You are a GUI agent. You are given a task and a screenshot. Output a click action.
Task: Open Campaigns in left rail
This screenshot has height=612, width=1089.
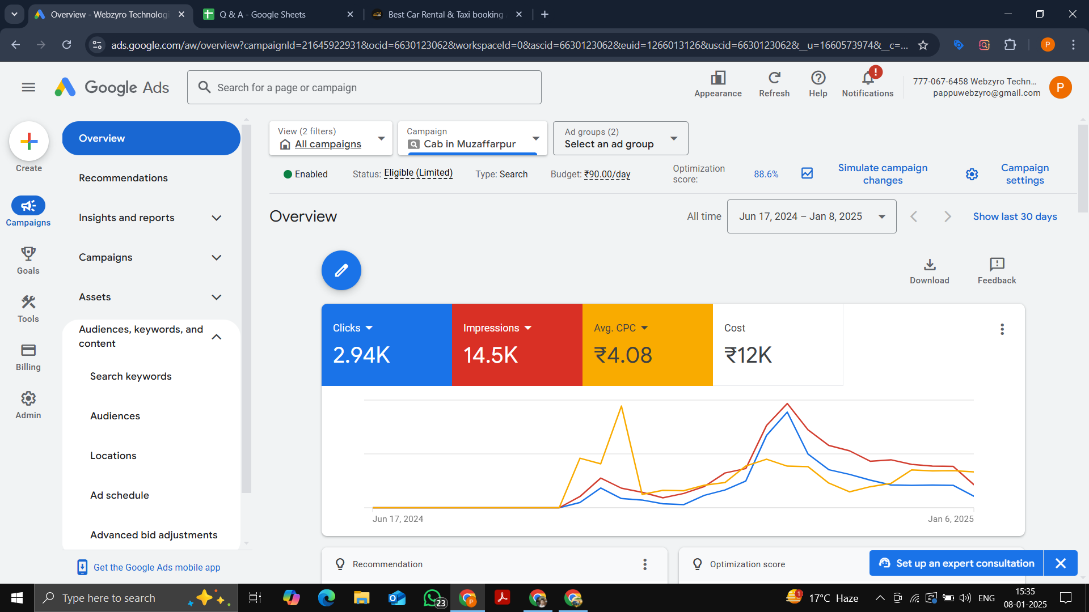[x=28, y=211]
